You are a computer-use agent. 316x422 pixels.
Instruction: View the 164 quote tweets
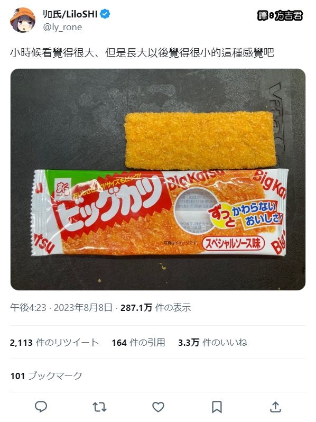click(x=138, y=343)
